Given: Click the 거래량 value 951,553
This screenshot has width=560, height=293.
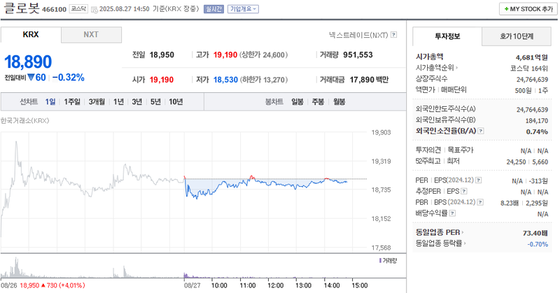Looking at the screenshot, I should point(358,55).
